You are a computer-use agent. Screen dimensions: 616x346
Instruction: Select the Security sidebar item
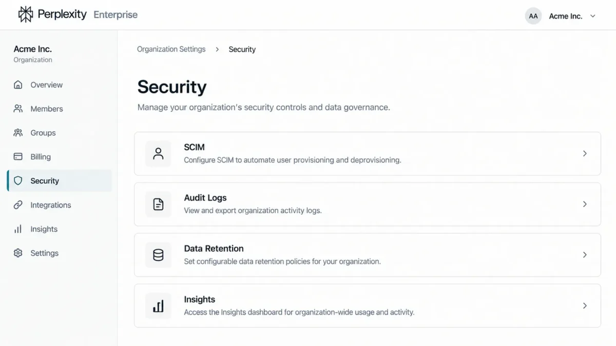tap(59, 181)
